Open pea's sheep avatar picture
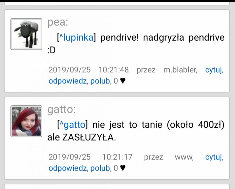The height and width of the screenshot is (189, 235). coord(26,34)
